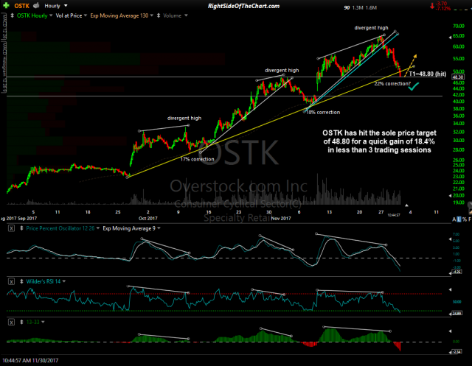The height and width of the screenshot is (366, 472).
Task: Toggle the L log-scale axis button
Action: tap(459, 219)
